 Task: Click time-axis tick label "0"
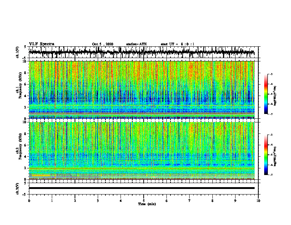pos(29,201)
